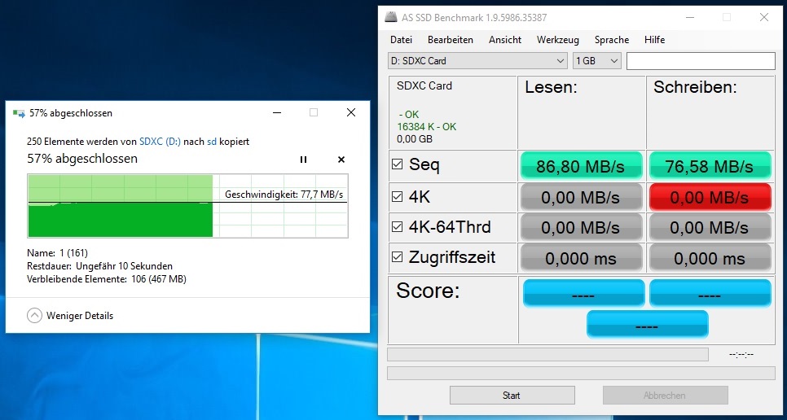Click the copy dialog title bar icon
Viewport: 787px width, 420px height.
pyautogui.click(x=18, y=113)
